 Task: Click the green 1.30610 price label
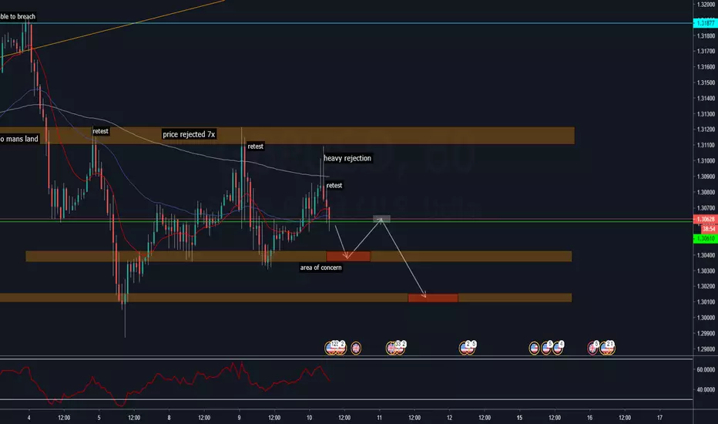coord(705,238)
